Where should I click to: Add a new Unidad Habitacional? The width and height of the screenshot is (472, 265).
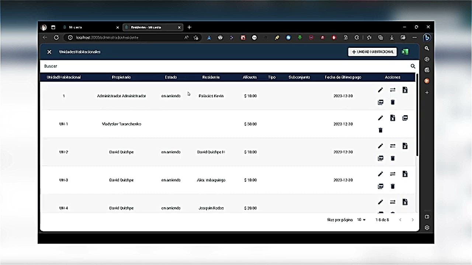pos(372,52)
